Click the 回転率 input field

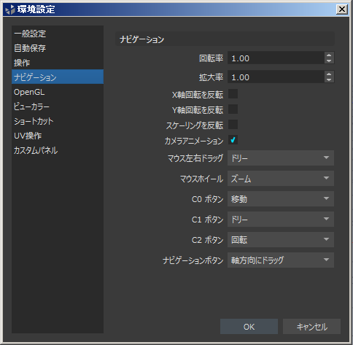click(276, 58)
